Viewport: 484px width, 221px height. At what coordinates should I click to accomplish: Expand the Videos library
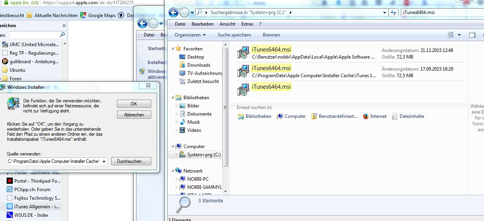tap(177, 130)
